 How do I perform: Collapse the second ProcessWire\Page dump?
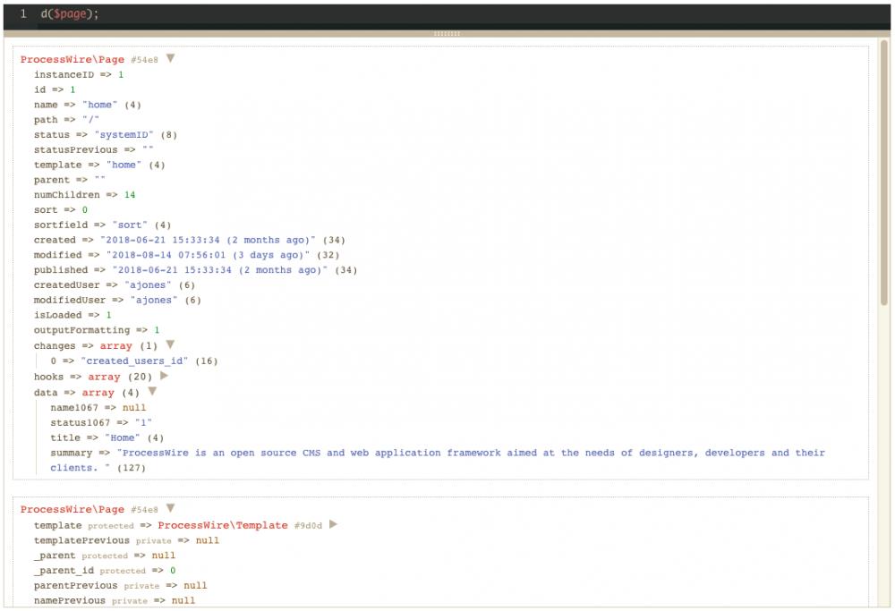170,507
